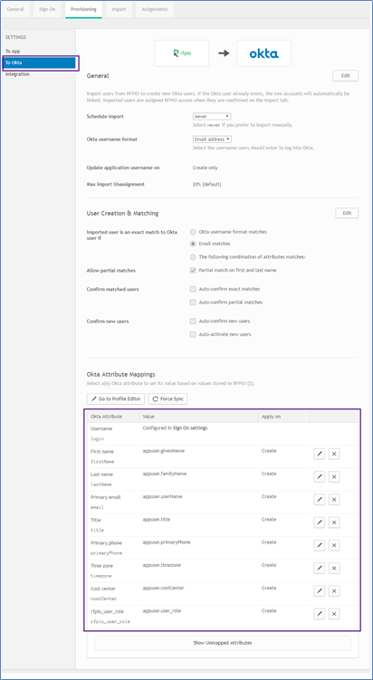Click appuser.userName value
373x680 pixels.
(162, 496)
